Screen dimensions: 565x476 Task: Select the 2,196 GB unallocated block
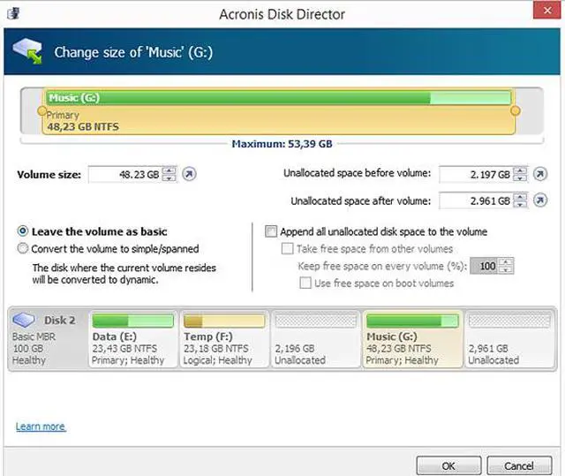pyautogui.click(x=315, y=338)
